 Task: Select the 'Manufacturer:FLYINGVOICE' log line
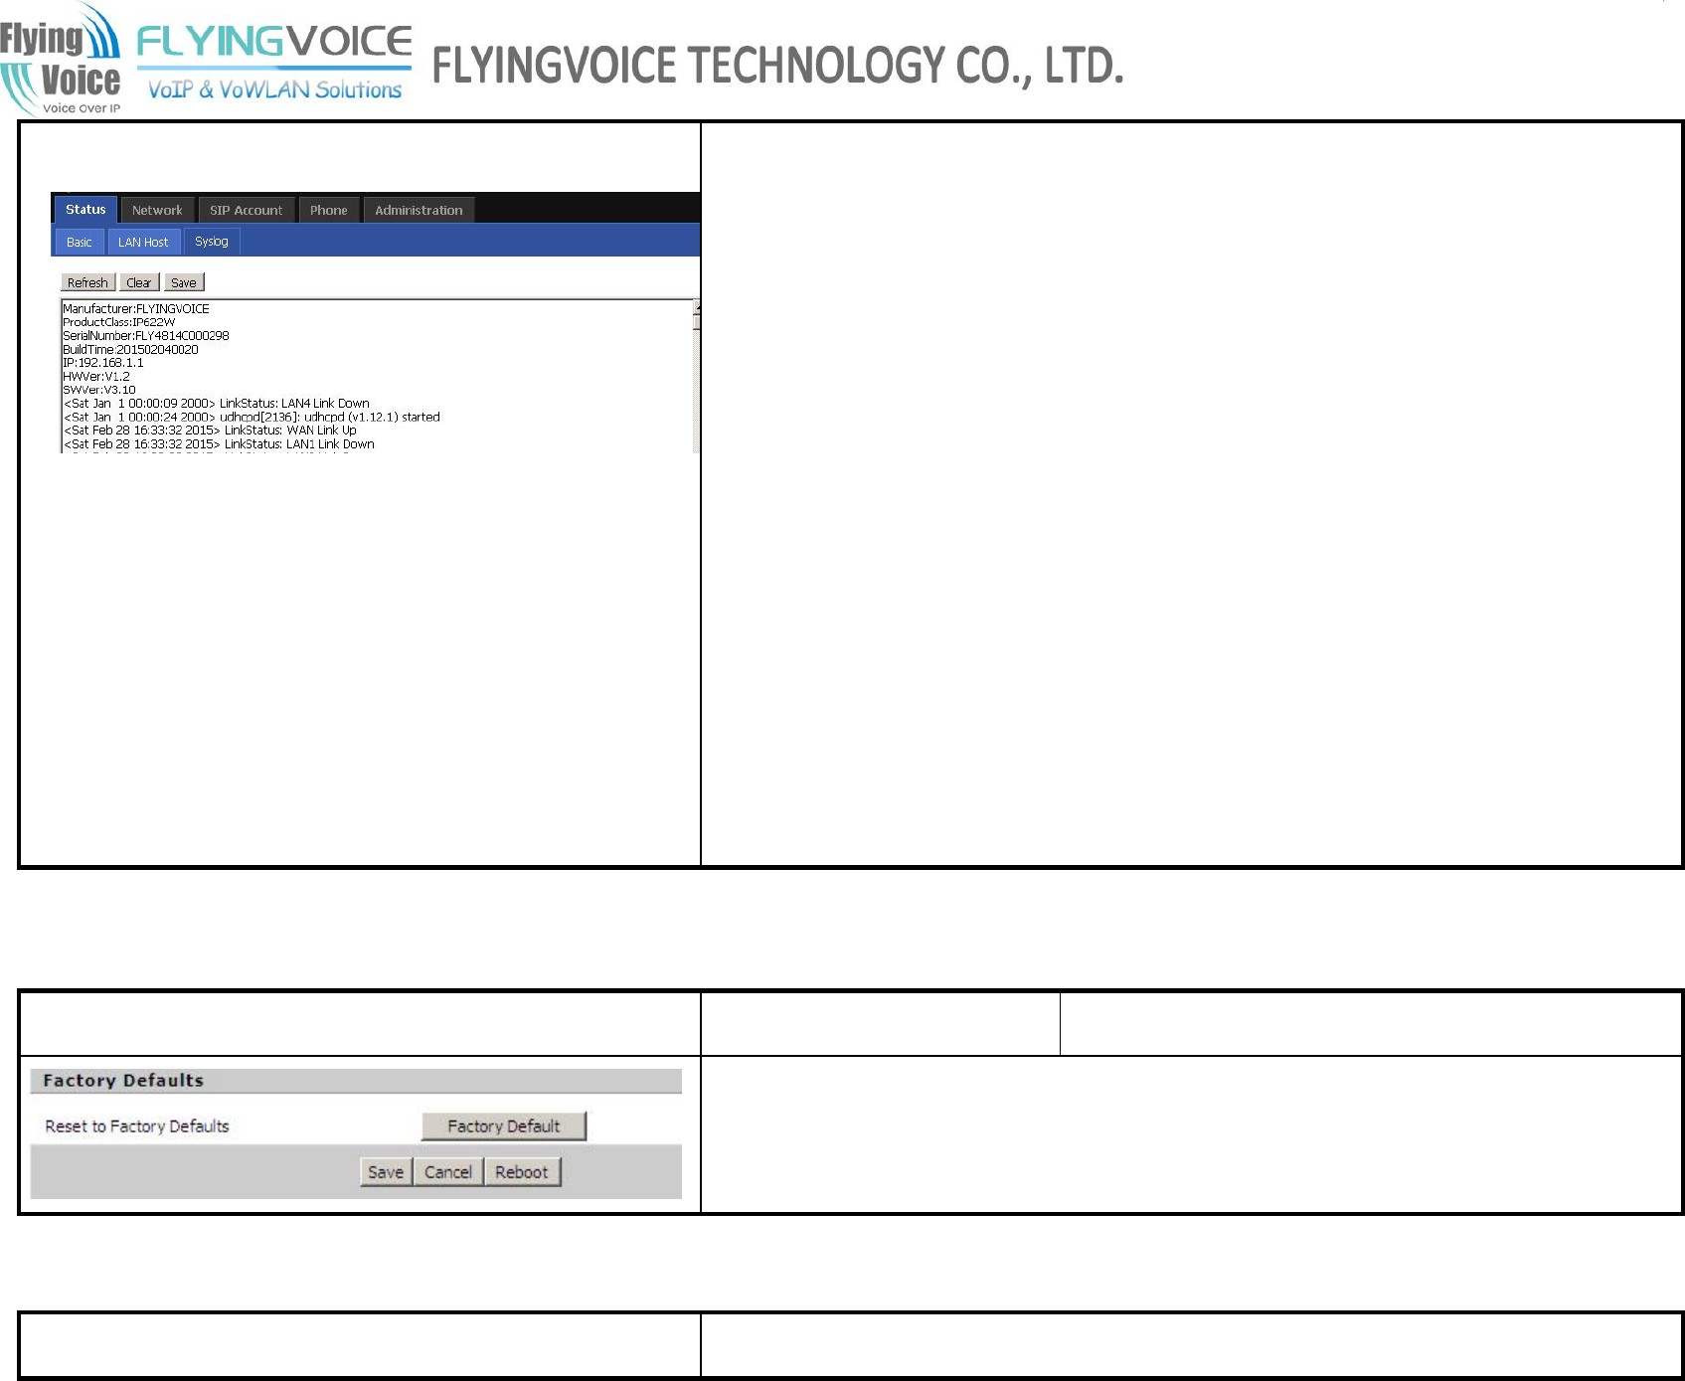click(x=136, y=309)
